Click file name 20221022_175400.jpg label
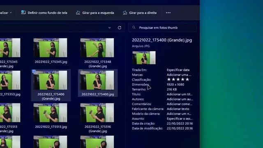Image resolution: width=263 pixels, height=148 pixels. (x=98, y=94)
